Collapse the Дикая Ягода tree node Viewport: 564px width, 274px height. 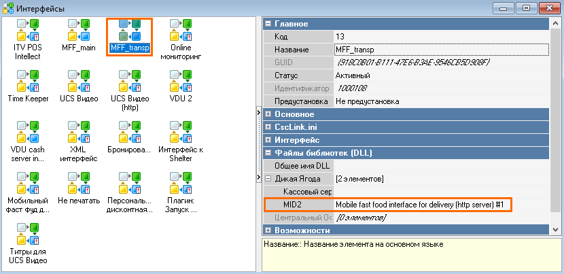(268, 179)
